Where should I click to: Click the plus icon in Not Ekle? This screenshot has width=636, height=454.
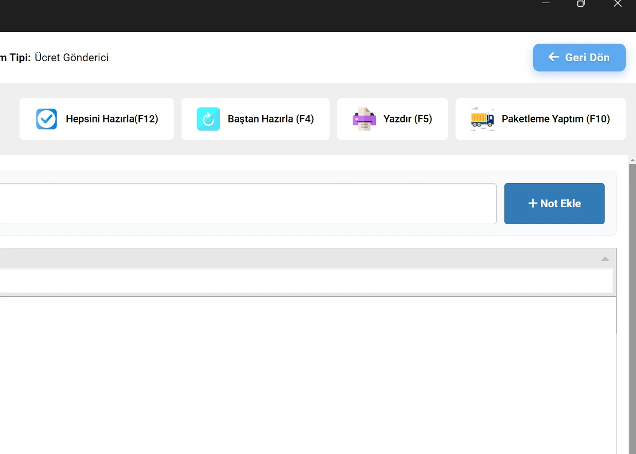click(x=533, y=204)
